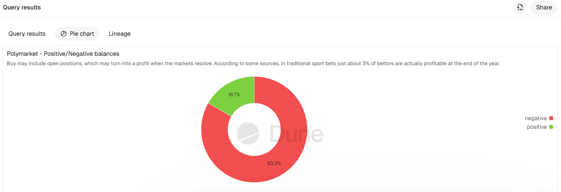Click the Share button
This screenshot has height=192, width=561.
click(x=544, y=7)
